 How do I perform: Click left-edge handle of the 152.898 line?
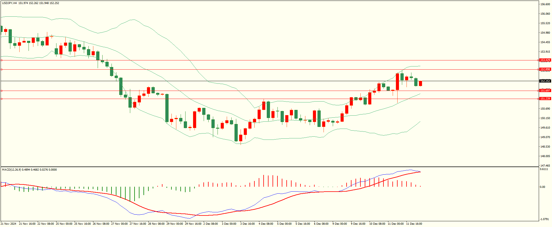click(x=1, y=69)
